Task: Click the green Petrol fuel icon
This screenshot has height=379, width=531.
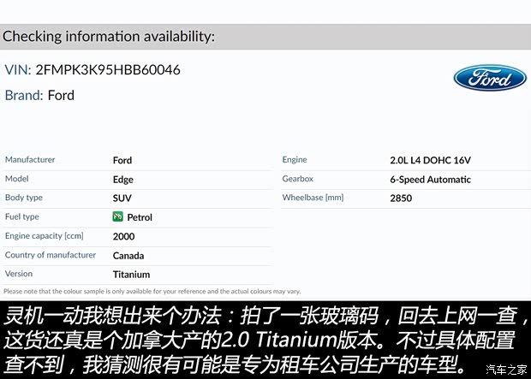Action: click(x=118, y=217)
